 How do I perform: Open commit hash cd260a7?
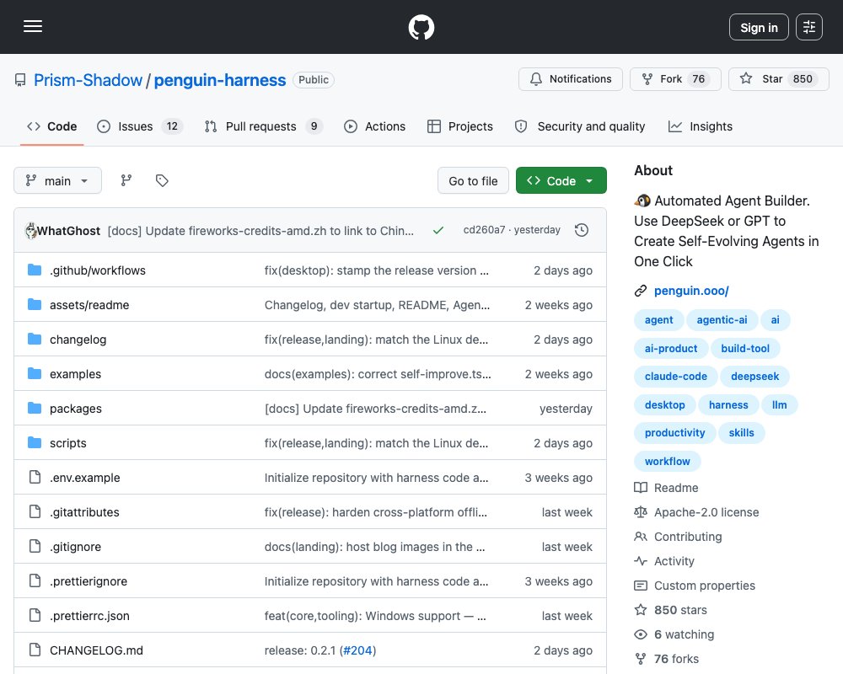pos(484,230)
